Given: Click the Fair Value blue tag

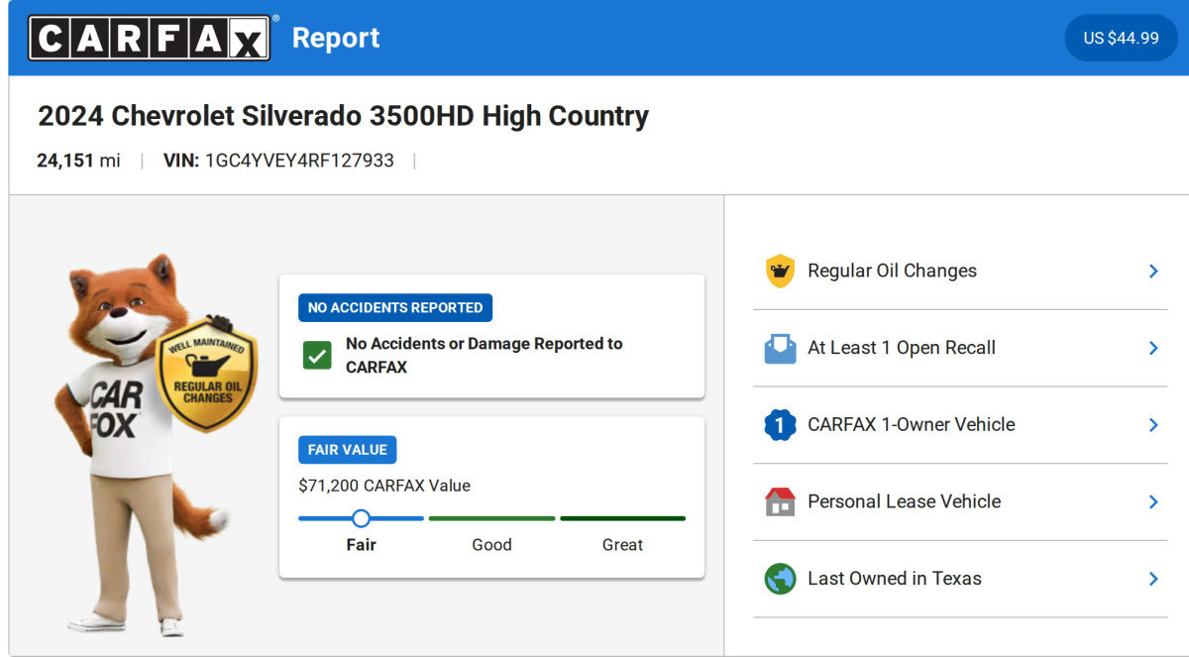Looking at the screenshot, I should (347, 450).
